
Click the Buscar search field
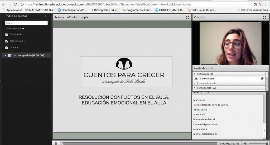click(26, 23)
